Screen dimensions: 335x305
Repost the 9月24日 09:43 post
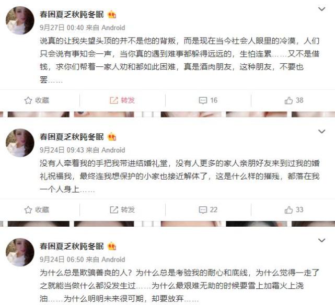click(122, 210)
